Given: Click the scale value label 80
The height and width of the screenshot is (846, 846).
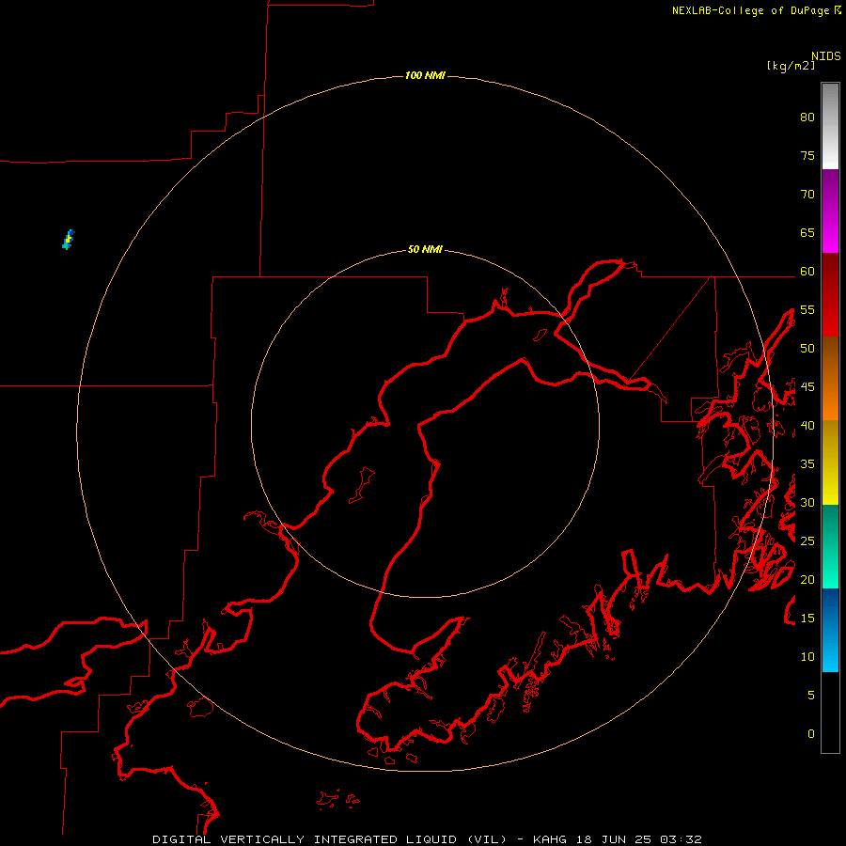Looking at the screenshot, I should pos(807,117).
